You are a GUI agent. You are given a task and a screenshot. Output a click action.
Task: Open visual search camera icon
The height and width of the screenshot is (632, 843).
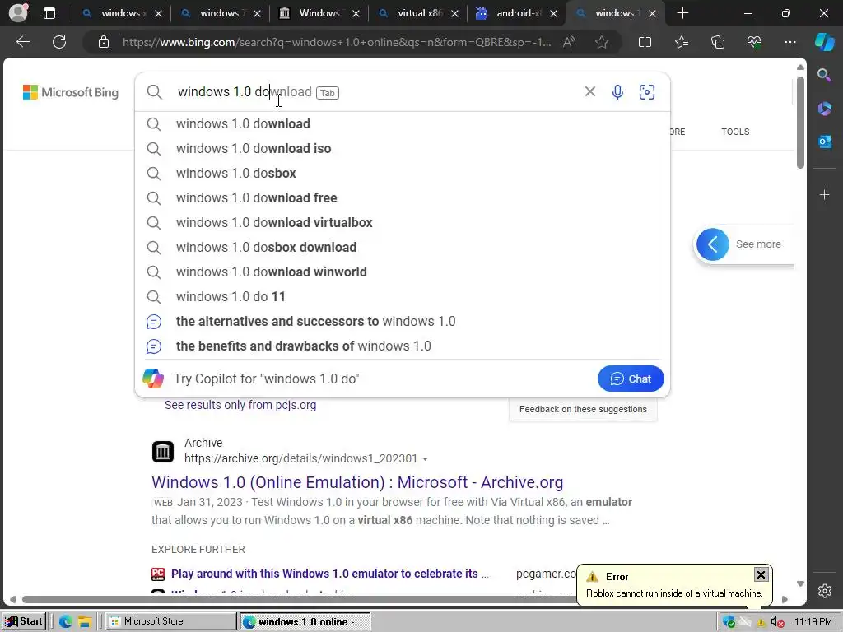[x=647, y=92]
